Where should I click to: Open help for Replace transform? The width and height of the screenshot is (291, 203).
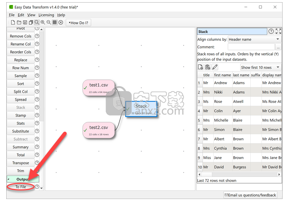(x=37, y=60)
